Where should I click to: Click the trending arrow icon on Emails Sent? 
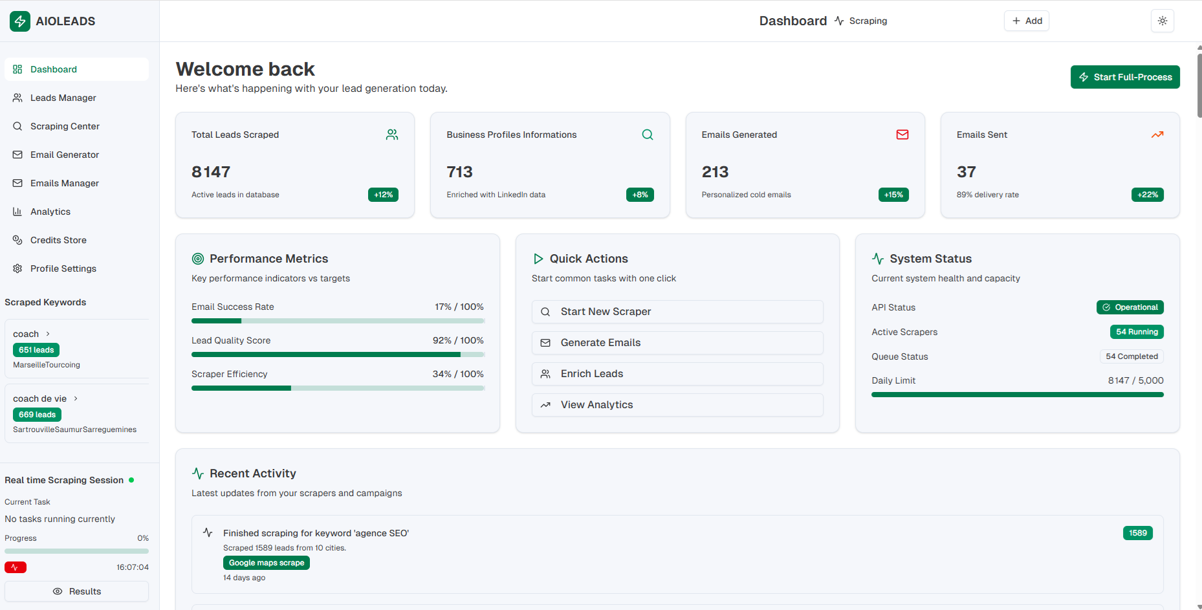point(1157,135)
